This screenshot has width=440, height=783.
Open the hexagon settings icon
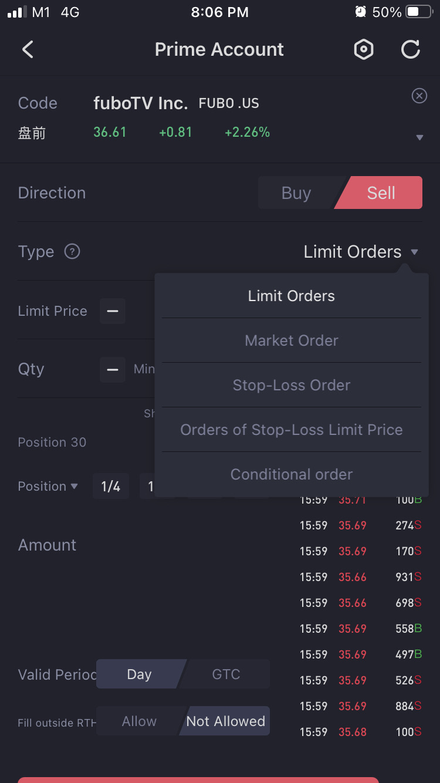coord(364,50)
